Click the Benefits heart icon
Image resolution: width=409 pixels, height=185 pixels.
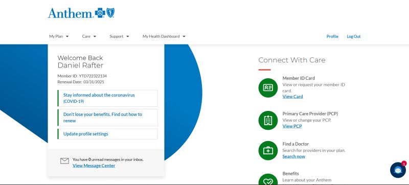(268, 180)
